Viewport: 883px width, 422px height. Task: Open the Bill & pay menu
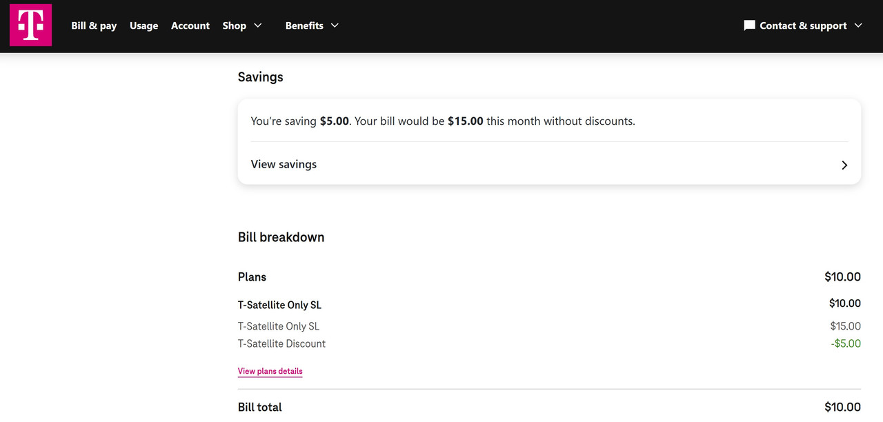coord(94,26)
